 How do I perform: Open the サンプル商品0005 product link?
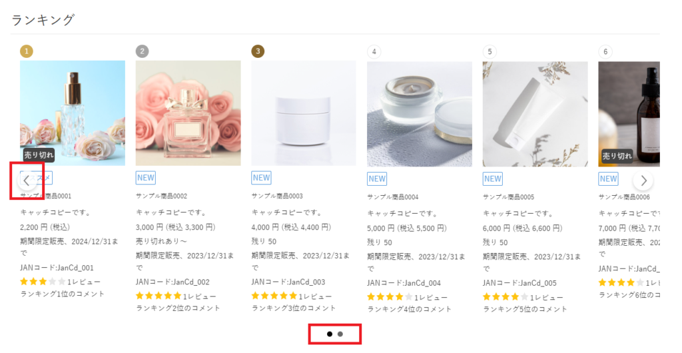coord(508,197)
